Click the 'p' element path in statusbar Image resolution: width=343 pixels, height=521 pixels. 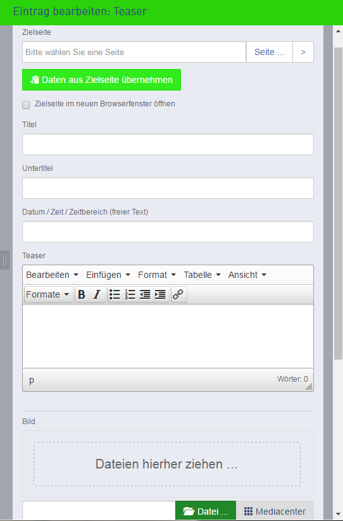pos(32,380)
